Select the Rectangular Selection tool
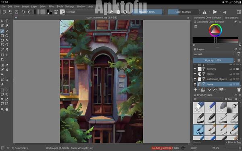This screenshot has height=151, width=242. pos(2,90)
